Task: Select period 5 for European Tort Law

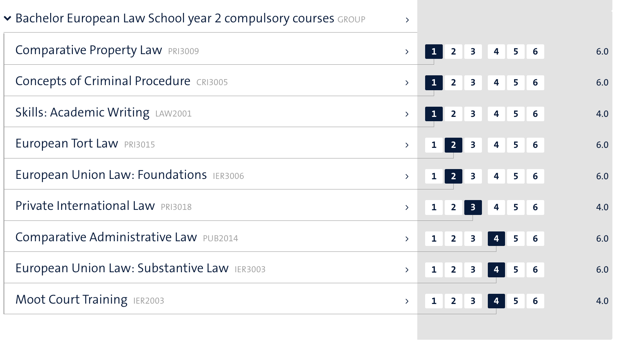Action: point(516,145)
